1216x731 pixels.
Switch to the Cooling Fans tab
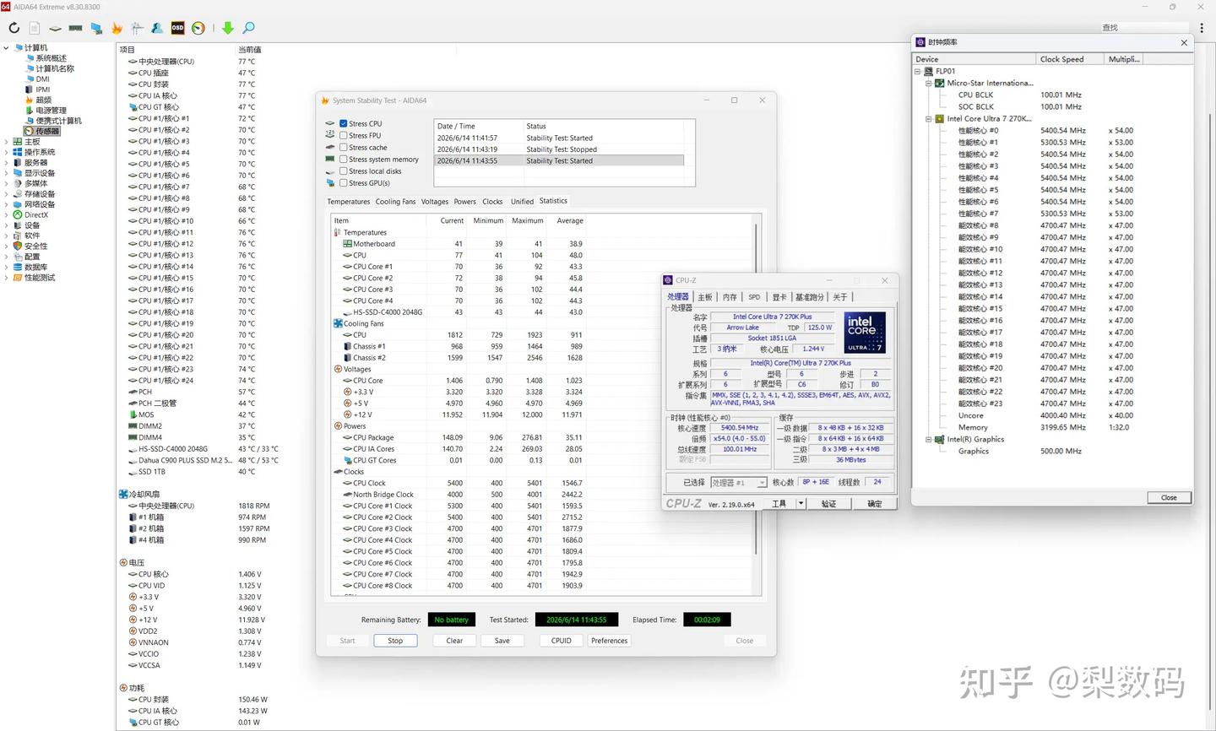pos(396,202)
